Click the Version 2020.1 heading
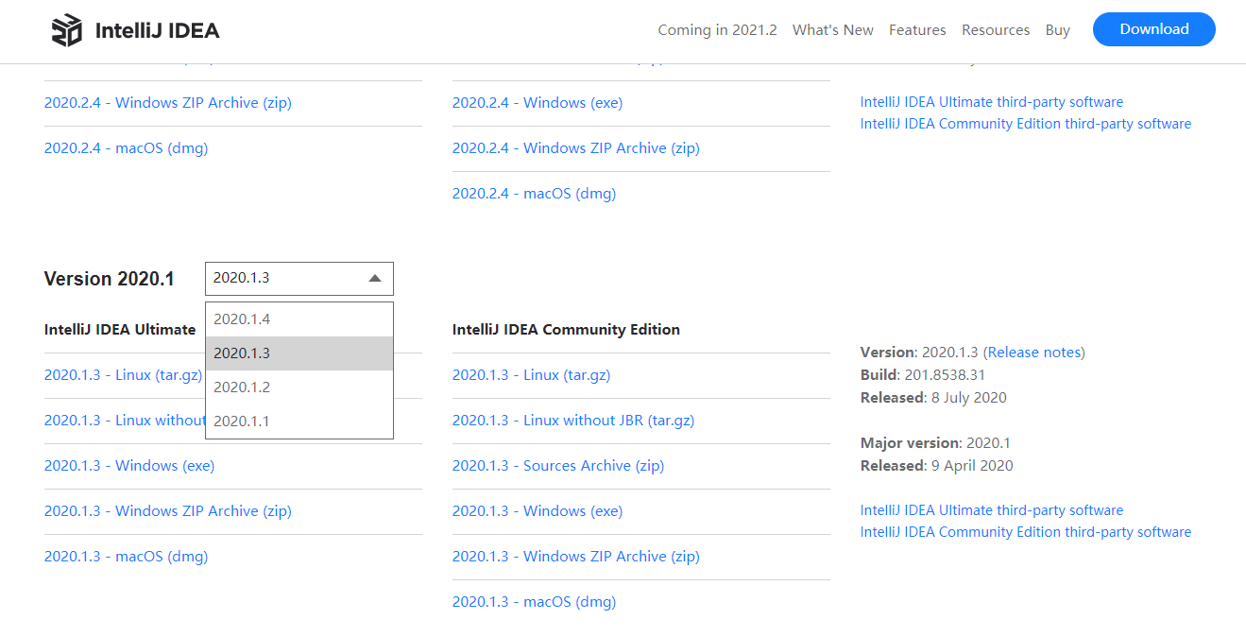 pos(110,279)
